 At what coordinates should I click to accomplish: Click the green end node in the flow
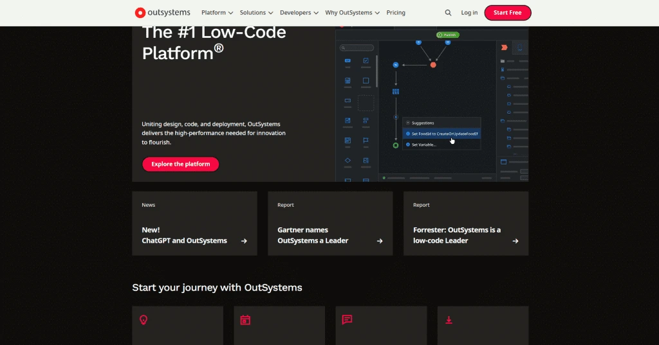[x=396, y=145]
